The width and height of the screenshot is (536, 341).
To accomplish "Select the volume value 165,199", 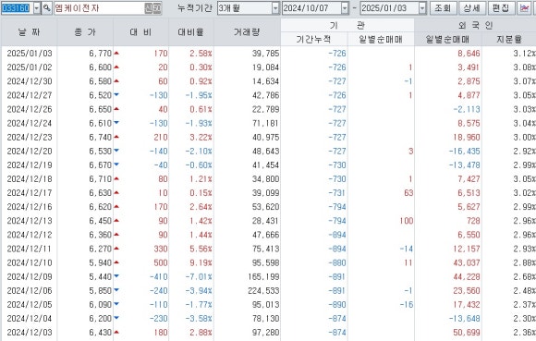I will 263,276.
